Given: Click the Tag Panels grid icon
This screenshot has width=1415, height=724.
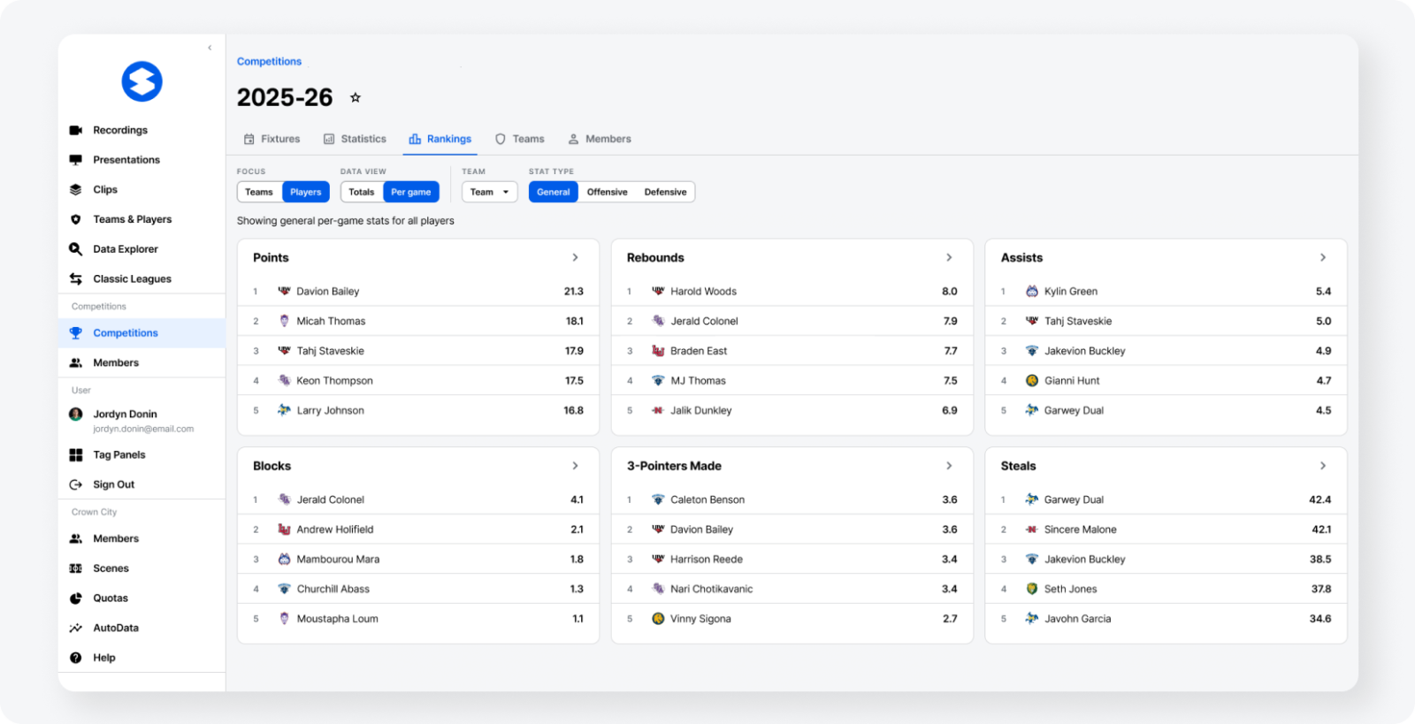Looking at the screenshot, I should click(76, 454).
